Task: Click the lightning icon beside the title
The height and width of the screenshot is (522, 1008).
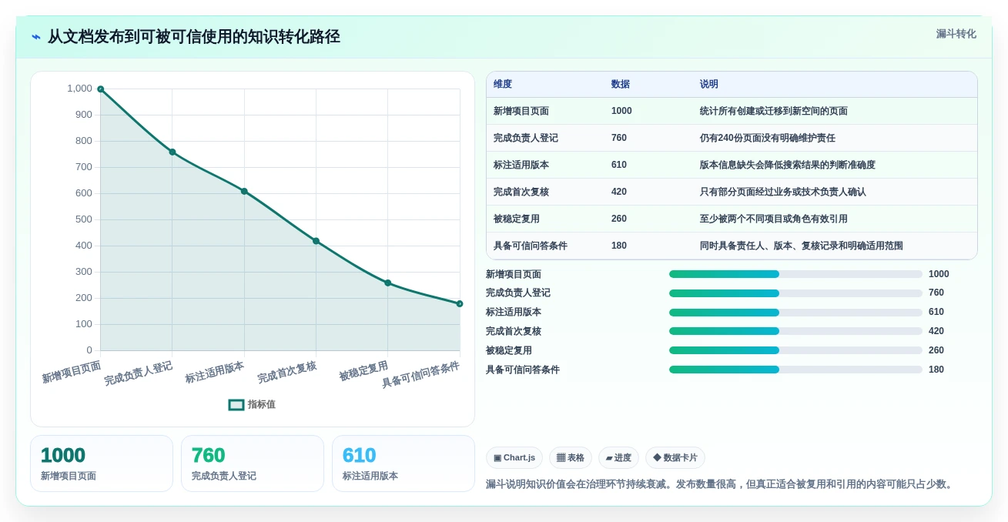Action: (36, 37)
